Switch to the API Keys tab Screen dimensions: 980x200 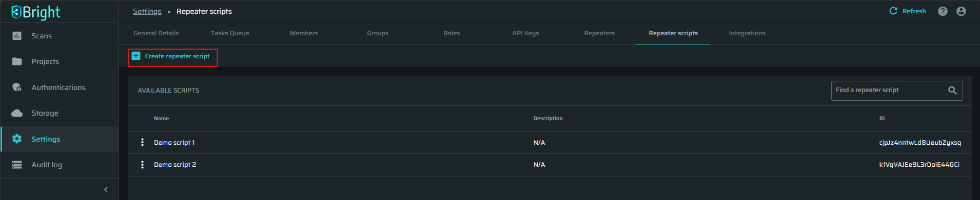tap(525, 33)
